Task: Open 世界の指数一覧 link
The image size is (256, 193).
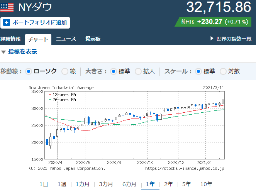Action: point(234,39)
